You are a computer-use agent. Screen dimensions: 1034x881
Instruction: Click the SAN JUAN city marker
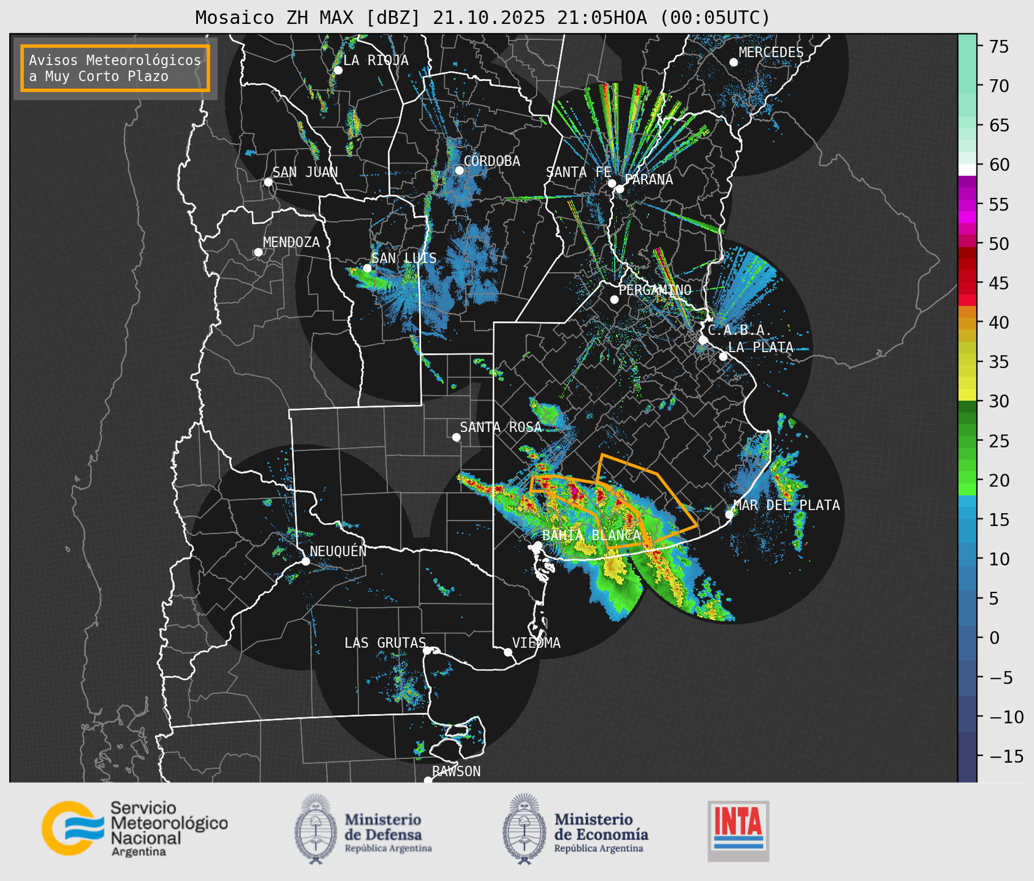pos(268,182)
